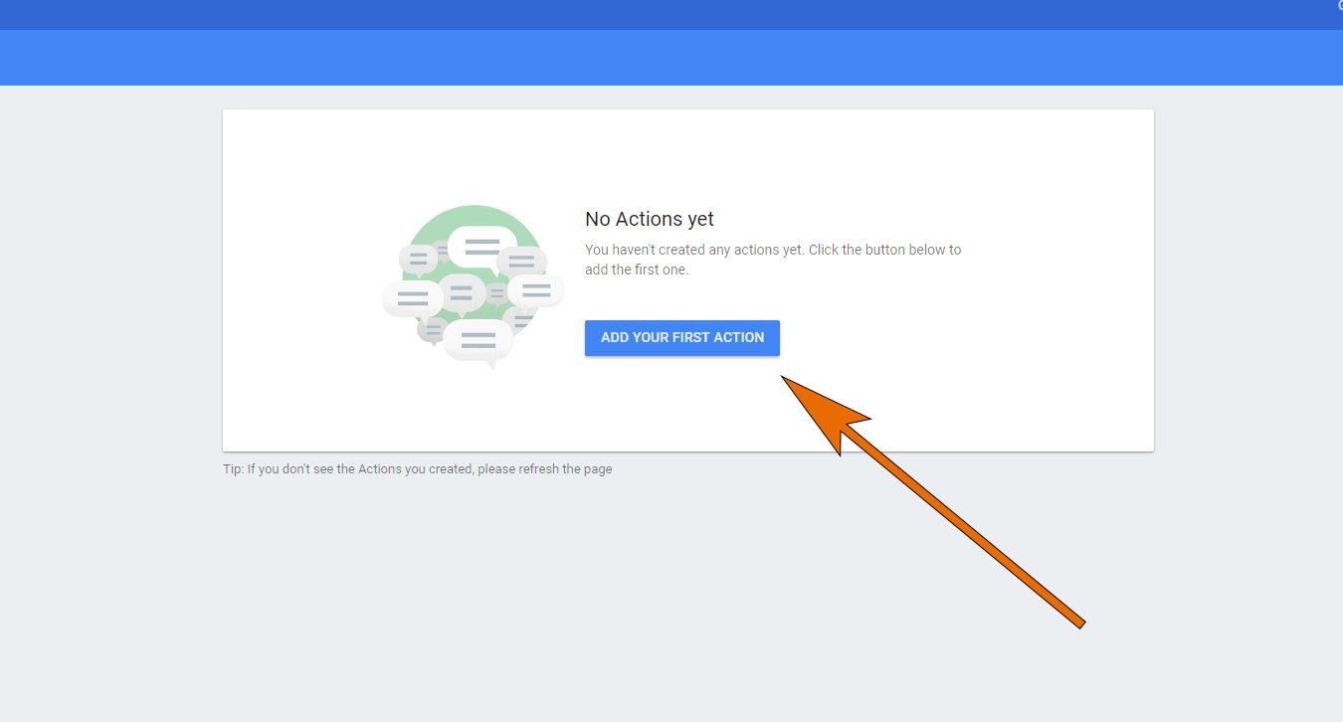Click the empty-state description text
This screenshot has width=1343, height=722.
pos(772,259)
